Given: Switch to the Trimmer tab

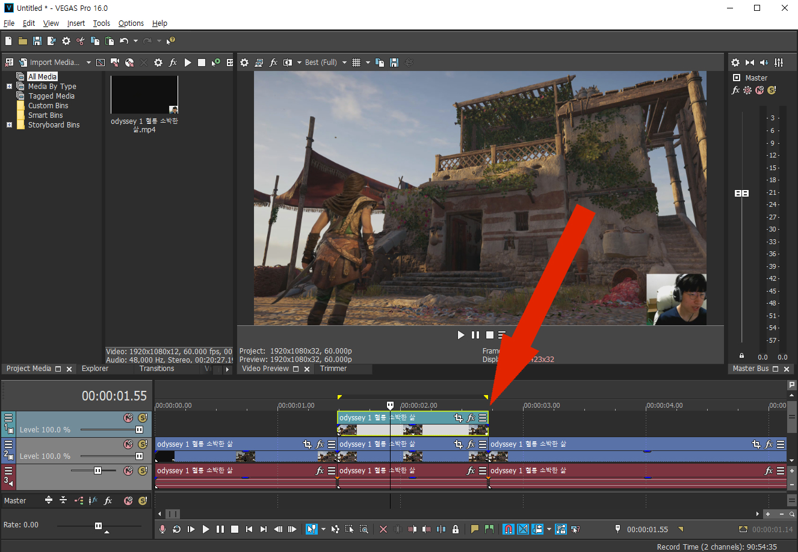Looking at the screenshot, I should [333, 369].
